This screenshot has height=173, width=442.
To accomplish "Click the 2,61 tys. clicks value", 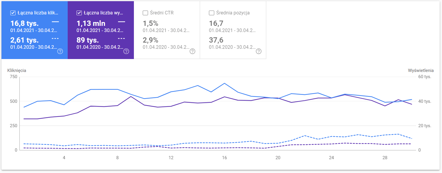I will (x=24, y=40).
